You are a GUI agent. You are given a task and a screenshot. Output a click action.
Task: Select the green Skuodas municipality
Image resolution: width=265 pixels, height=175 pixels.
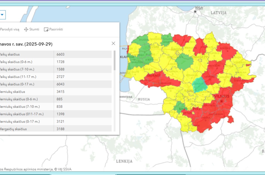tap(143, 41)
